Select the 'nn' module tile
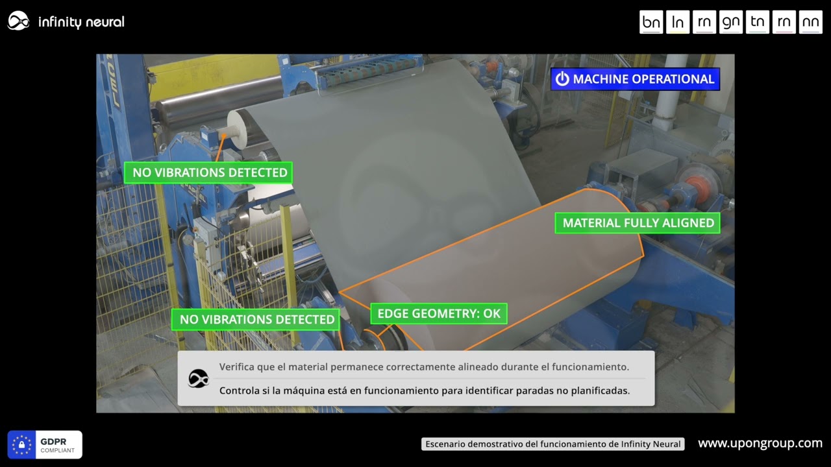This screenshot has width=831, height=467. pos(811,22)
